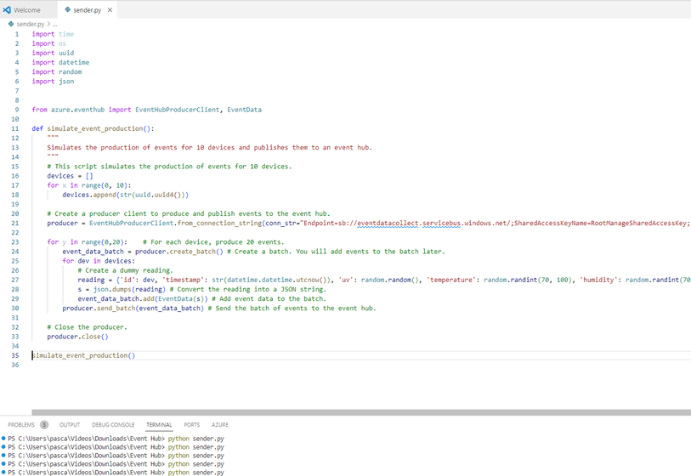Click 'import random' on line 5
The image size is (691, 476).
pos(57,72)
